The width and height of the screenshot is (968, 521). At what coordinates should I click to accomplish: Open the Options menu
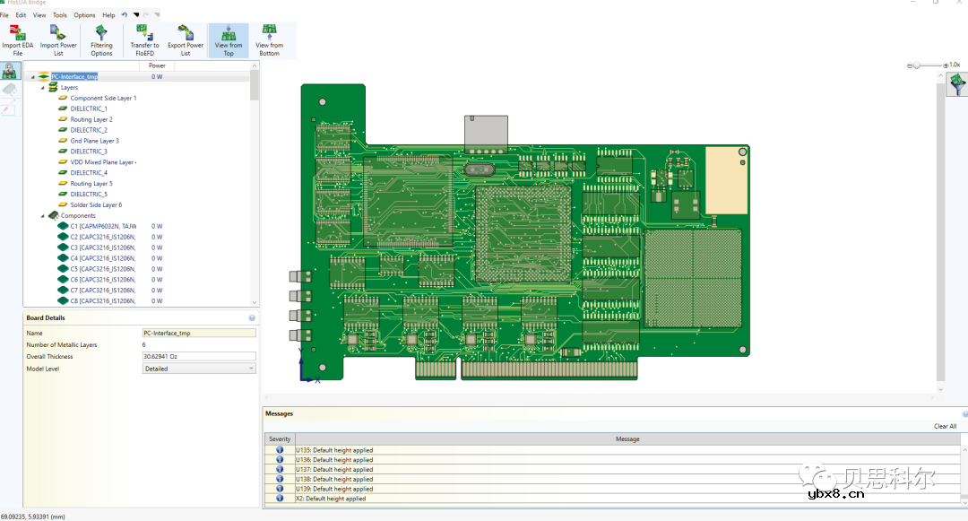tap(84, 14)
